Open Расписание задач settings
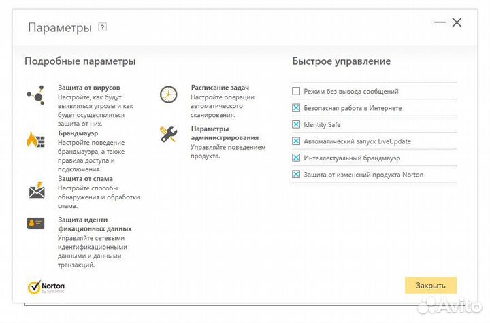490x323 pixels. (220, 88)
